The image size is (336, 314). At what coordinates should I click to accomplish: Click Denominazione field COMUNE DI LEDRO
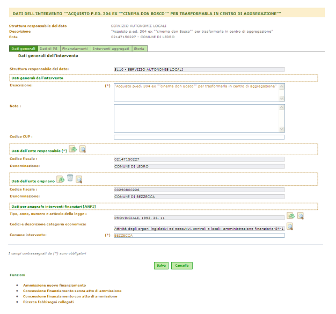[x=199, y=166]
